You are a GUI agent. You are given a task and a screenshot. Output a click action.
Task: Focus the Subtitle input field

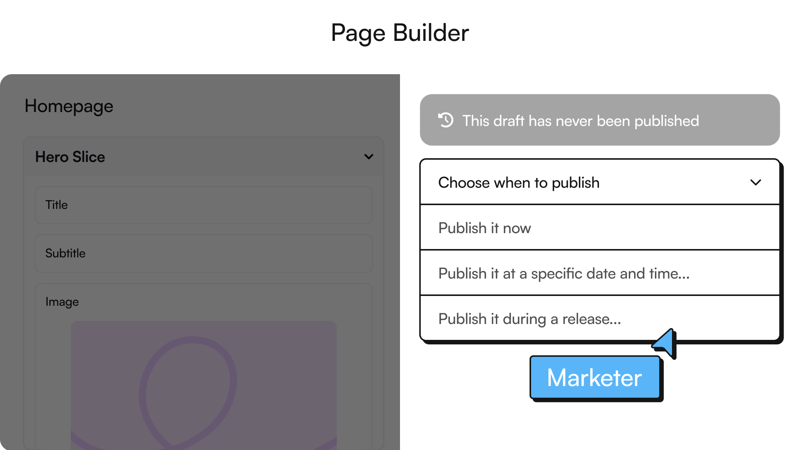pyautogui.click(x=203, y=254)
